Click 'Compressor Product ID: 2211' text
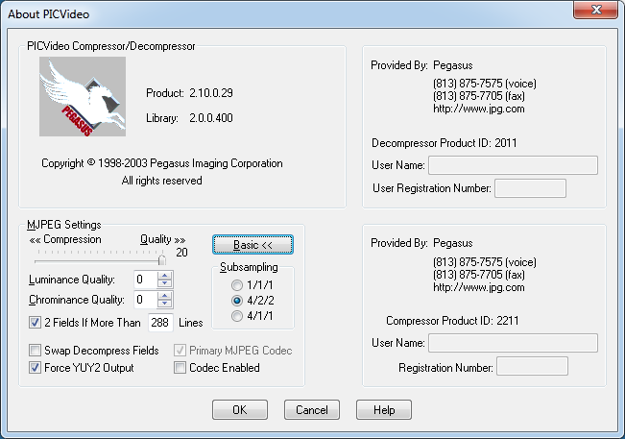 (x=452, y=321)
